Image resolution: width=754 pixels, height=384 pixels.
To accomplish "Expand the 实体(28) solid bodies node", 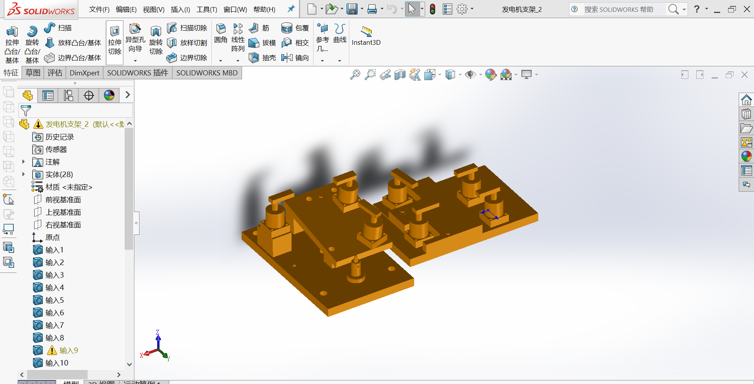I will (23, 174).
